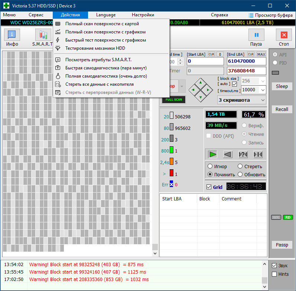Enable the Hints checkbox
Viewport: 296px width, 291px height.
(274, 274)
